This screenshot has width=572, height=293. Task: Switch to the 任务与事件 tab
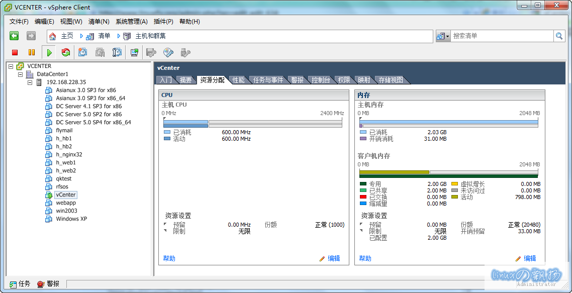(x=268, y=80)
